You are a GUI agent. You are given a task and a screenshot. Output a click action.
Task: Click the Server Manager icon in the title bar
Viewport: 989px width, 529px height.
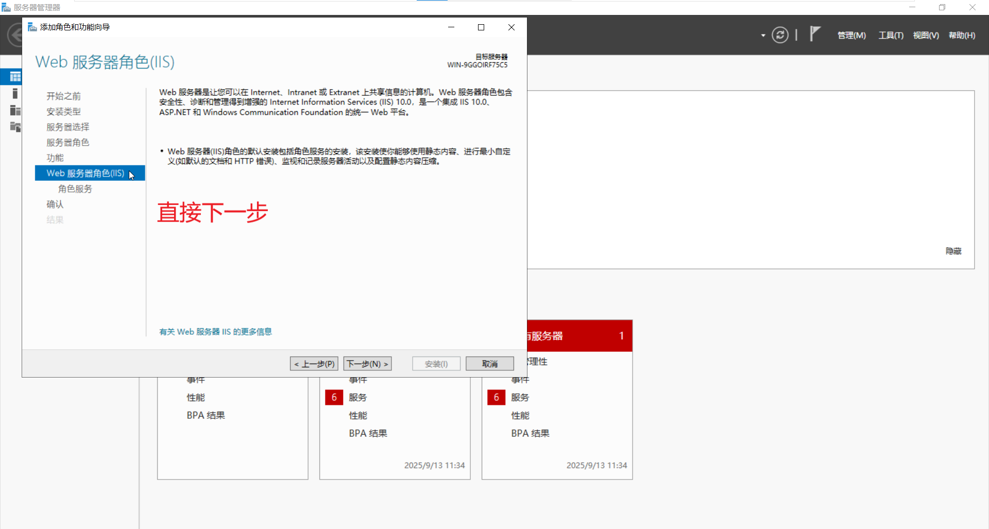point(6,7)
